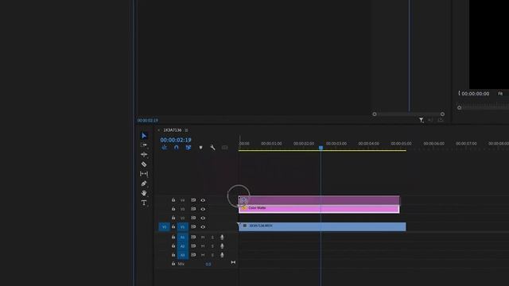Toggle insert sequences as nests button
The width and height of the screenshot is (509, 286).
(165, 148)
